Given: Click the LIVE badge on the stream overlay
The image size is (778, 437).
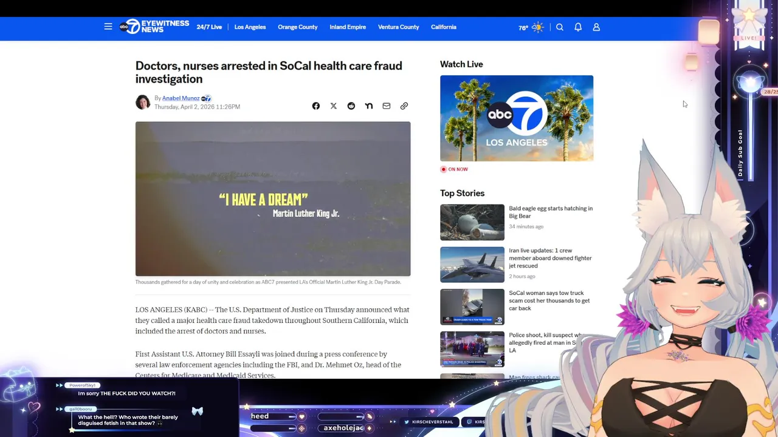Looking at the screenshot, I should coord(749,38).
